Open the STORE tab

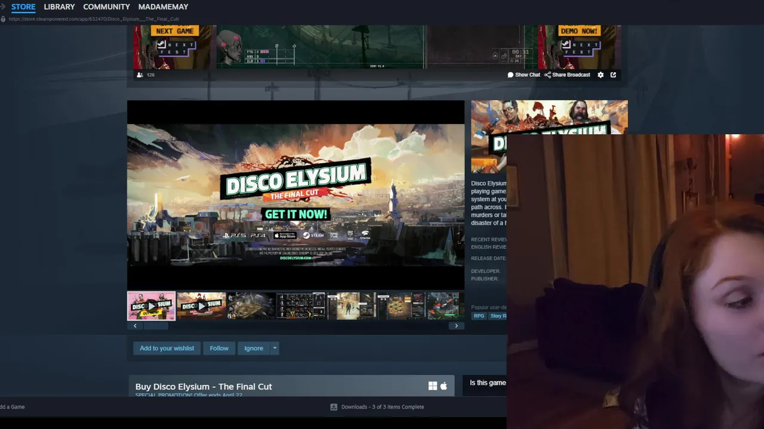click(23, 7)
